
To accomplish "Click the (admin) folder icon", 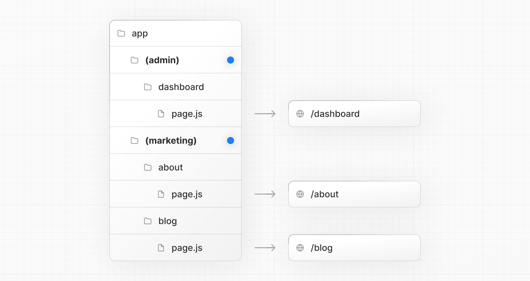I will [x=134, y=60].
